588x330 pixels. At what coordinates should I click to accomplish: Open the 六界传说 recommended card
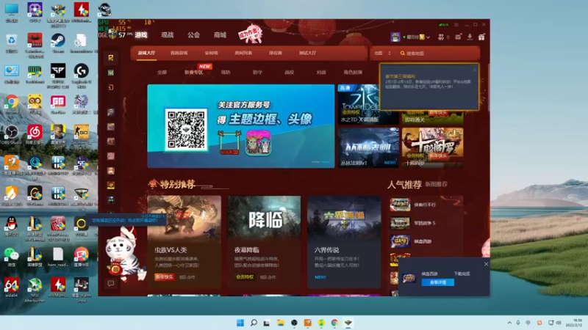pyautogui.click(x=344, y=242)
